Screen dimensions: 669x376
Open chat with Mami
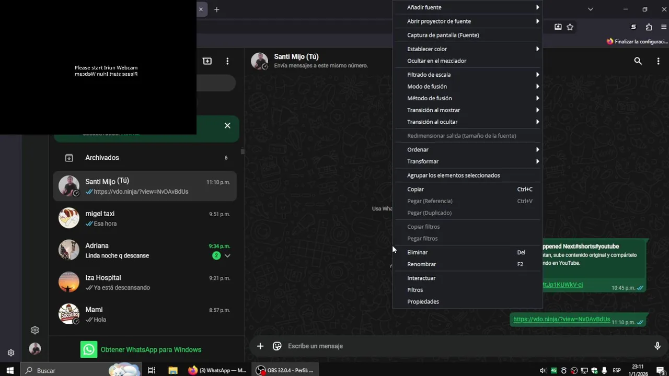[145, 314]
